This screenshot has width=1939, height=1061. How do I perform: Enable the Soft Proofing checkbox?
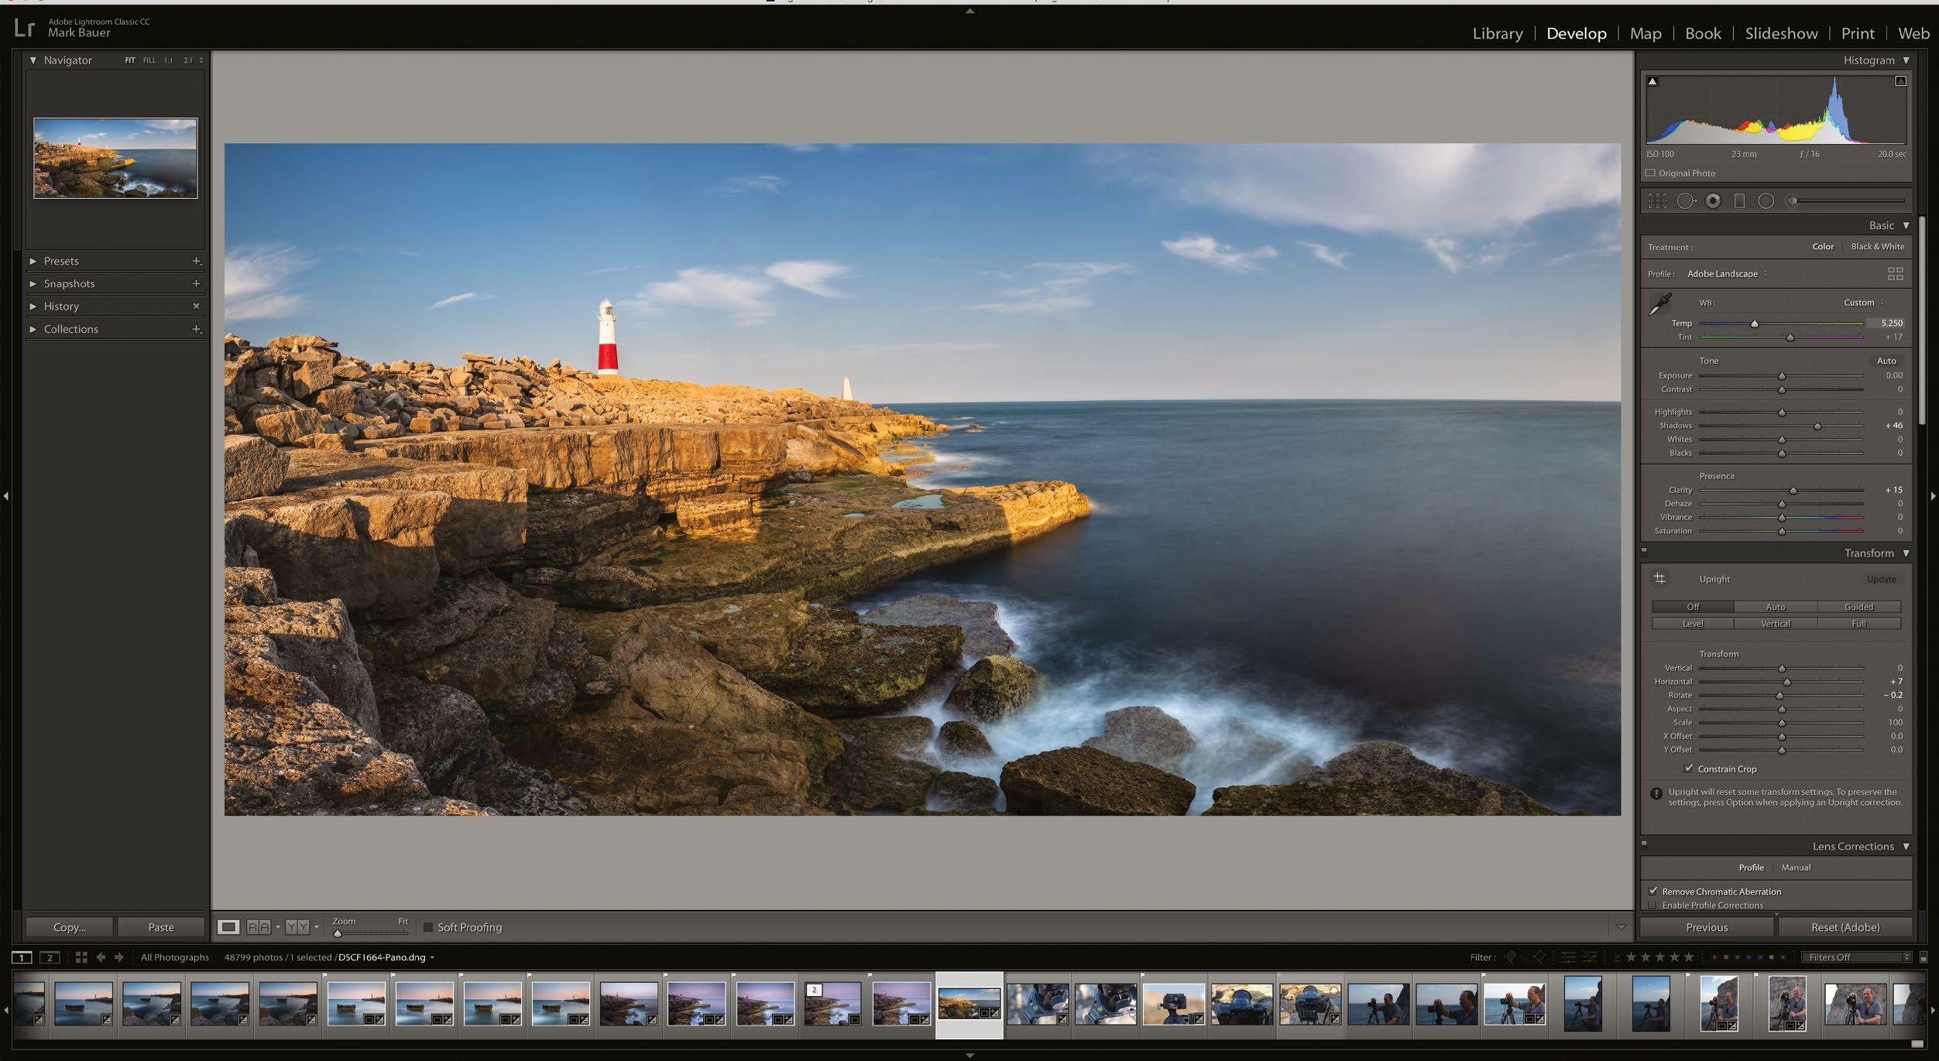coord(427,927)
